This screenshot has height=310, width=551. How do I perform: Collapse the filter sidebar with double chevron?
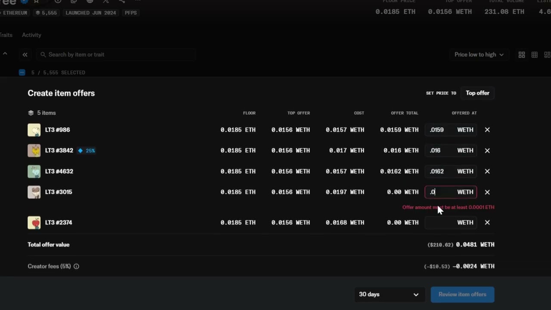(x=25, y=55)
